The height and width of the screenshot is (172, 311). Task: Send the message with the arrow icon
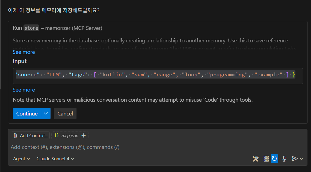point(294,159)
